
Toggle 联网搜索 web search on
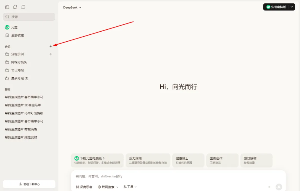tap(107, 187)
